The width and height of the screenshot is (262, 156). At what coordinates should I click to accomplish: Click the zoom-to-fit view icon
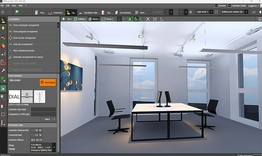(148, 19)
